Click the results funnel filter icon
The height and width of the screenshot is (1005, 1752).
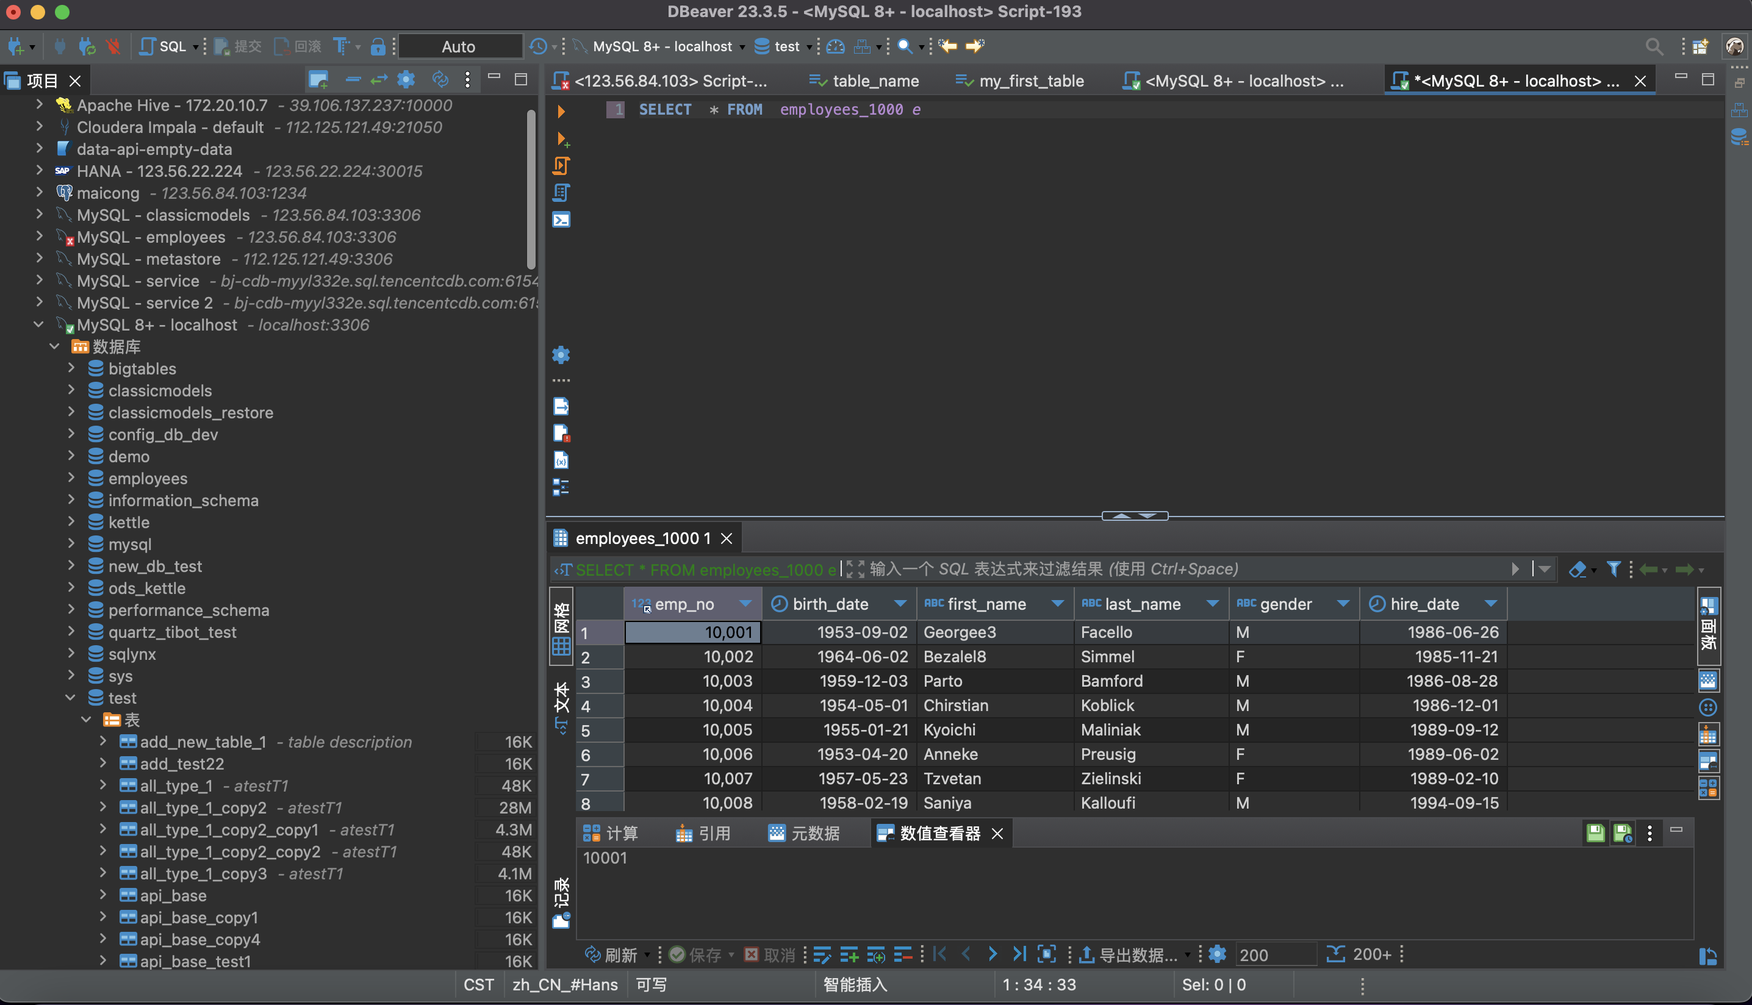point(1614,570)
